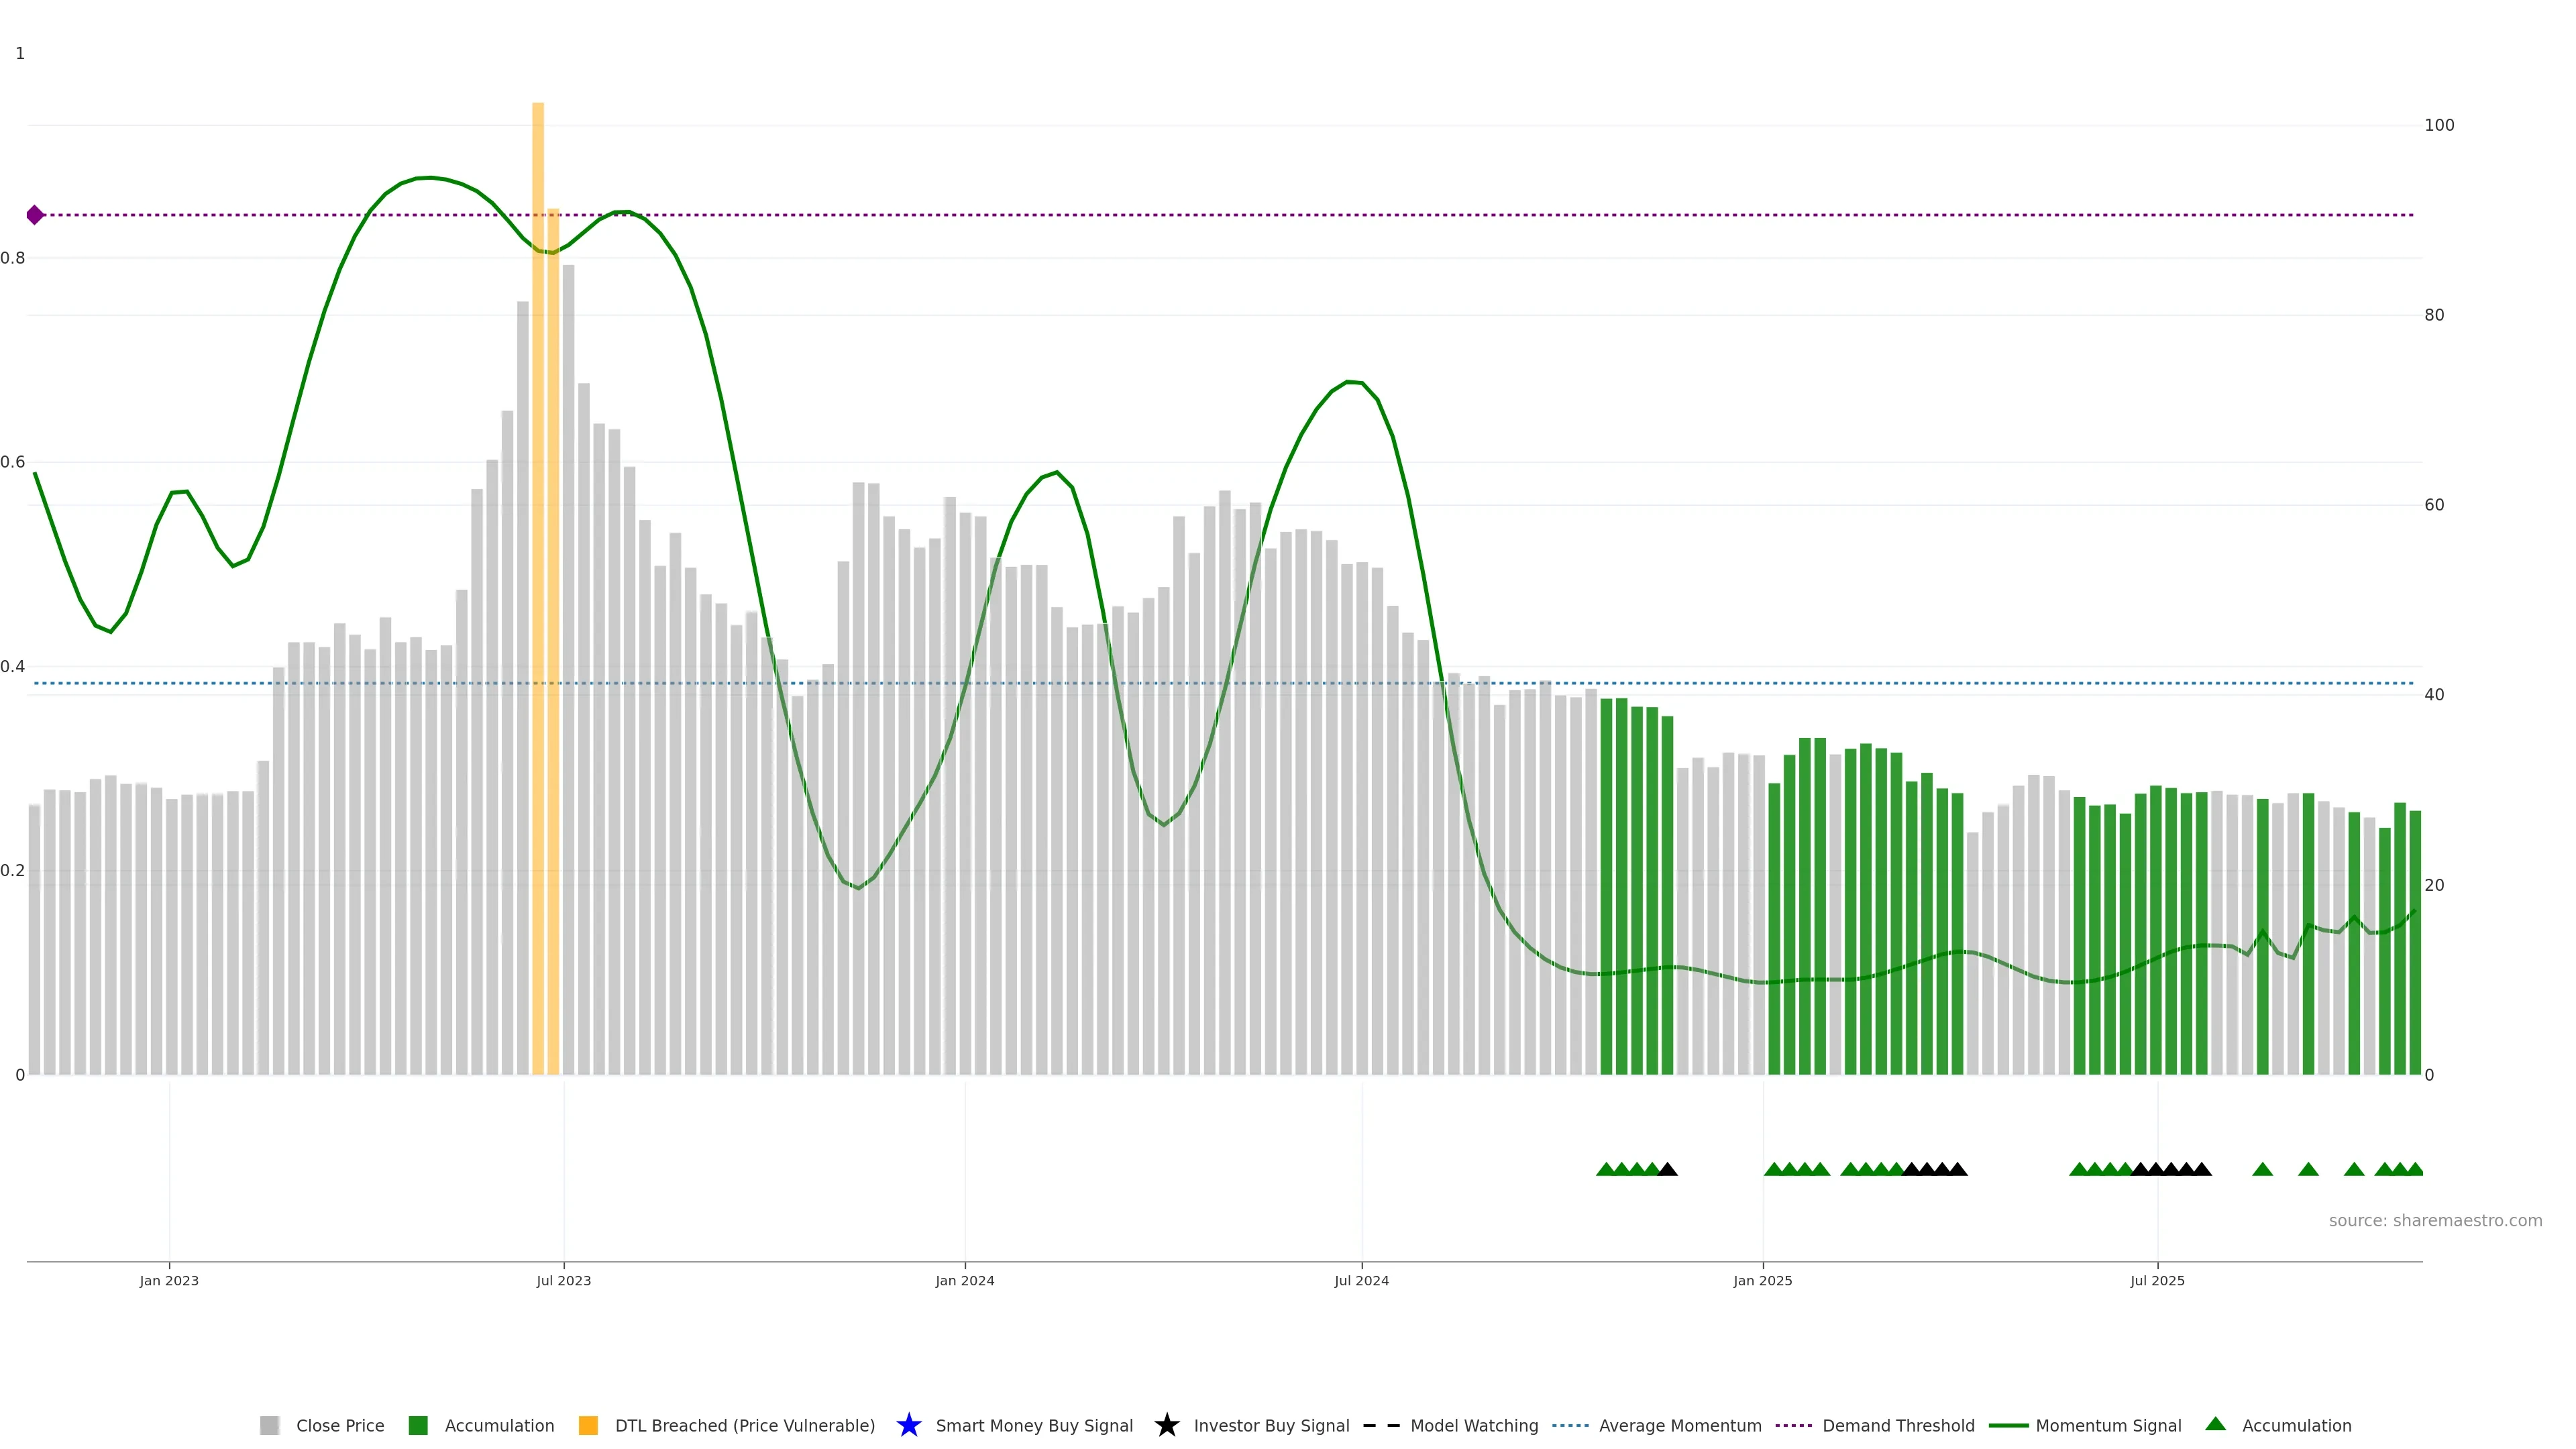Click the Jan 2023 axis label
Image resolution: width=2576 pixels, height=1449 pixels.
[169, 1281]
